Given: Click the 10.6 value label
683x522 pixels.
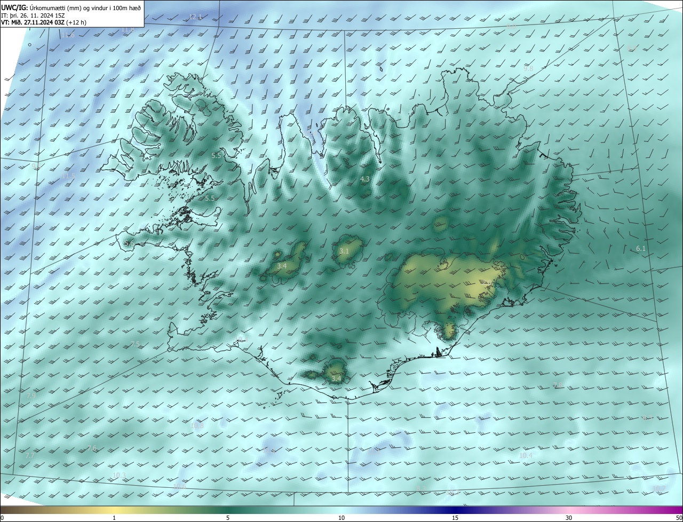Looking at the screenshot, I should [x=179, y=486].
